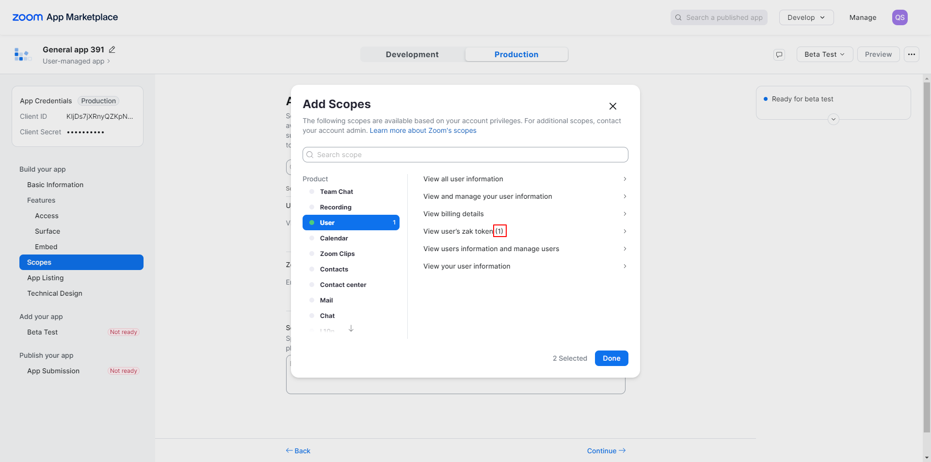The image size is (931, 462).
Task: Open the feedback comment icon
Action: tap(779, 54)
